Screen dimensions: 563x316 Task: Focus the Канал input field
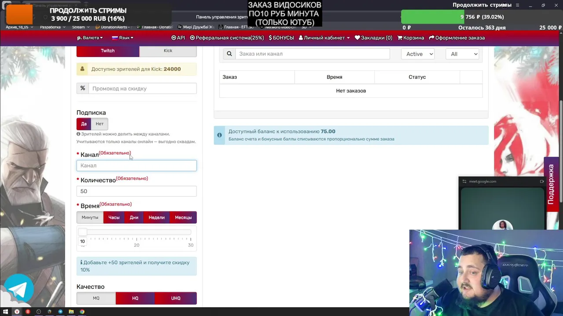[136, 165]
